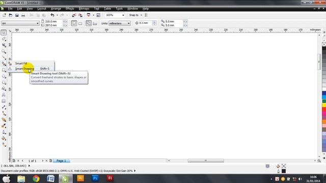Viewport: 326px width, 183px height.
Task: Choose Smart Fill from the flyout
Action: (x=31, y=63)
